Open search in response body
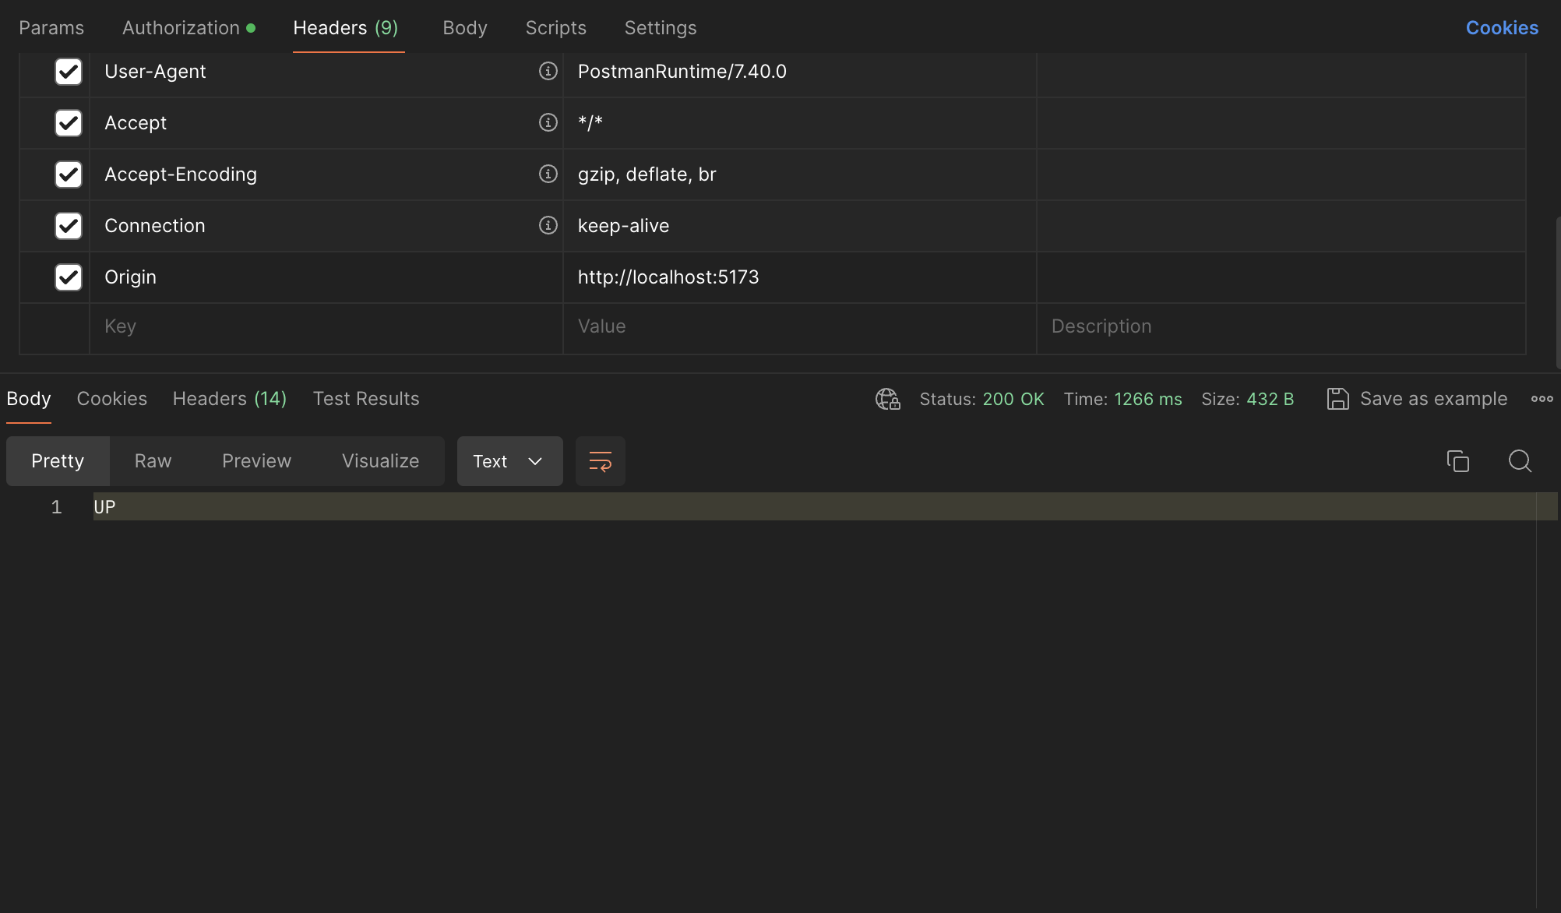1561x913 pixels. coord(1520,461)
